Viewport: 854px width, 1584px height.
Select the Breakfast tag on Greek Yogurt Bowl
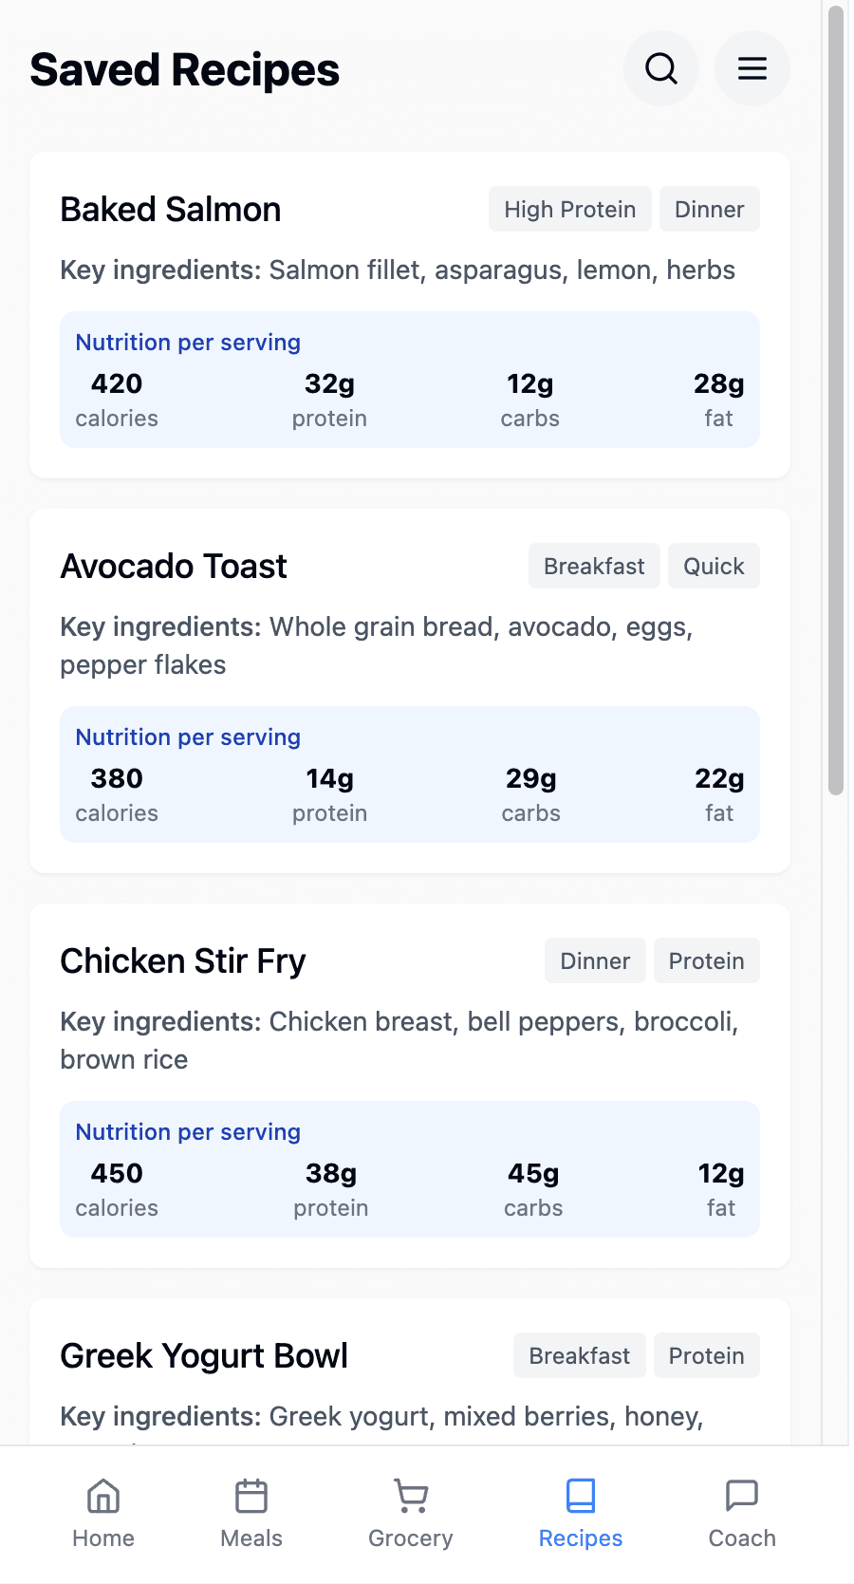(x=579, y=1355)
